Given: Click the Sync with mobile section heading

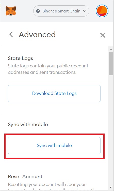Looking at the screenshot, I should [28, 124].
